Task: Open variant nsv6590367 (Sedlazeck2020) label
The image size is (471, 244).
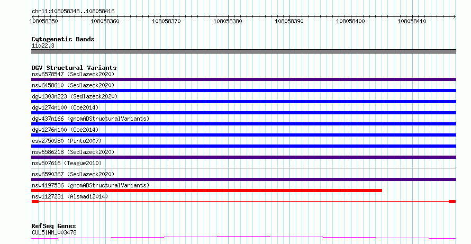Action: [x=73, y=174]
